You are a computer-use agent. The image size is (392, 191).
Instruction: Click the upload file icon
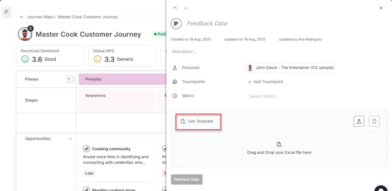(359, 121)
